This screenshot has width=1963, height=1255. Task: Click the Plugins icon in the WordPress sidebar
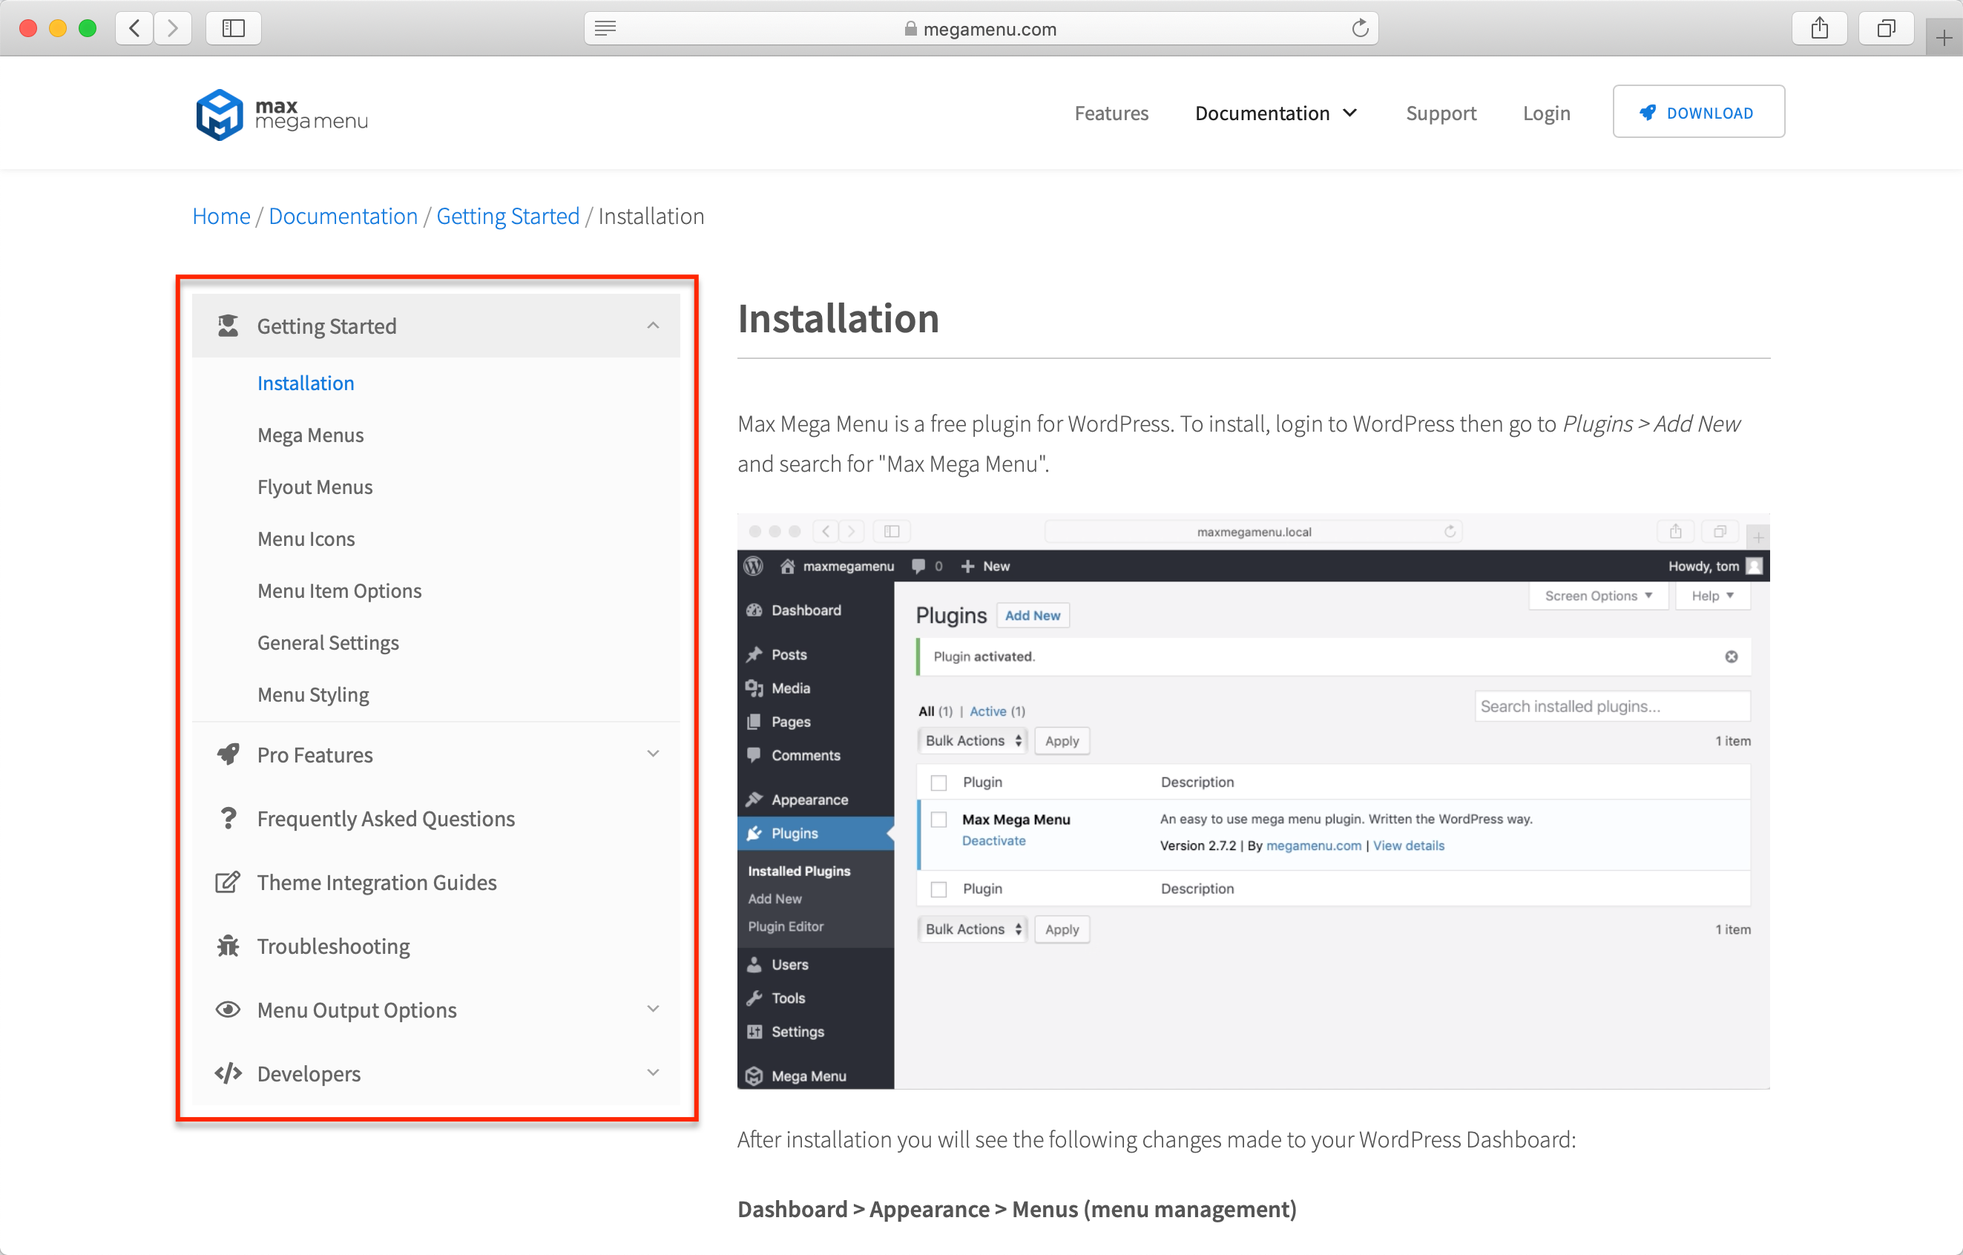point(754,833)
